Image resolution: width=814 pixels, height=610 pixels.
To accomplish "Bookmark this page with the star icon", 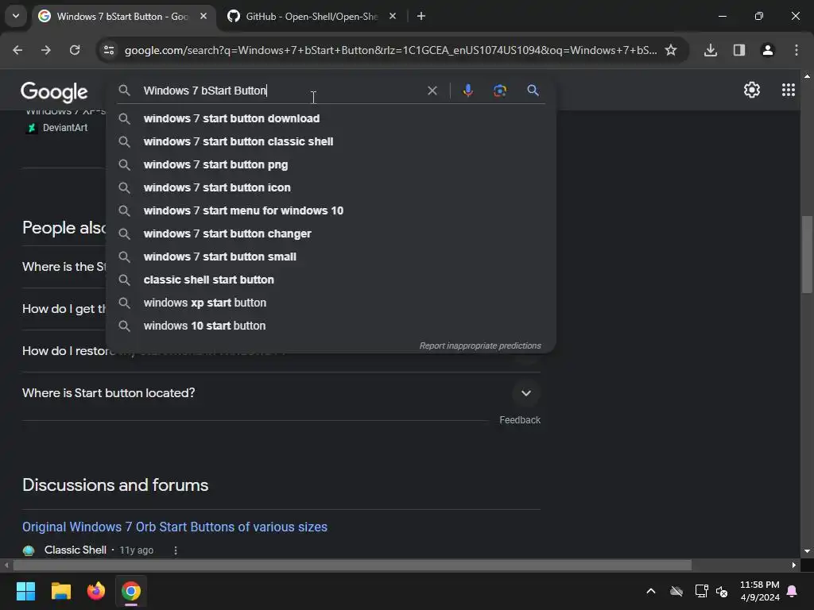I will pyautogui.click(x=671, y=50).
